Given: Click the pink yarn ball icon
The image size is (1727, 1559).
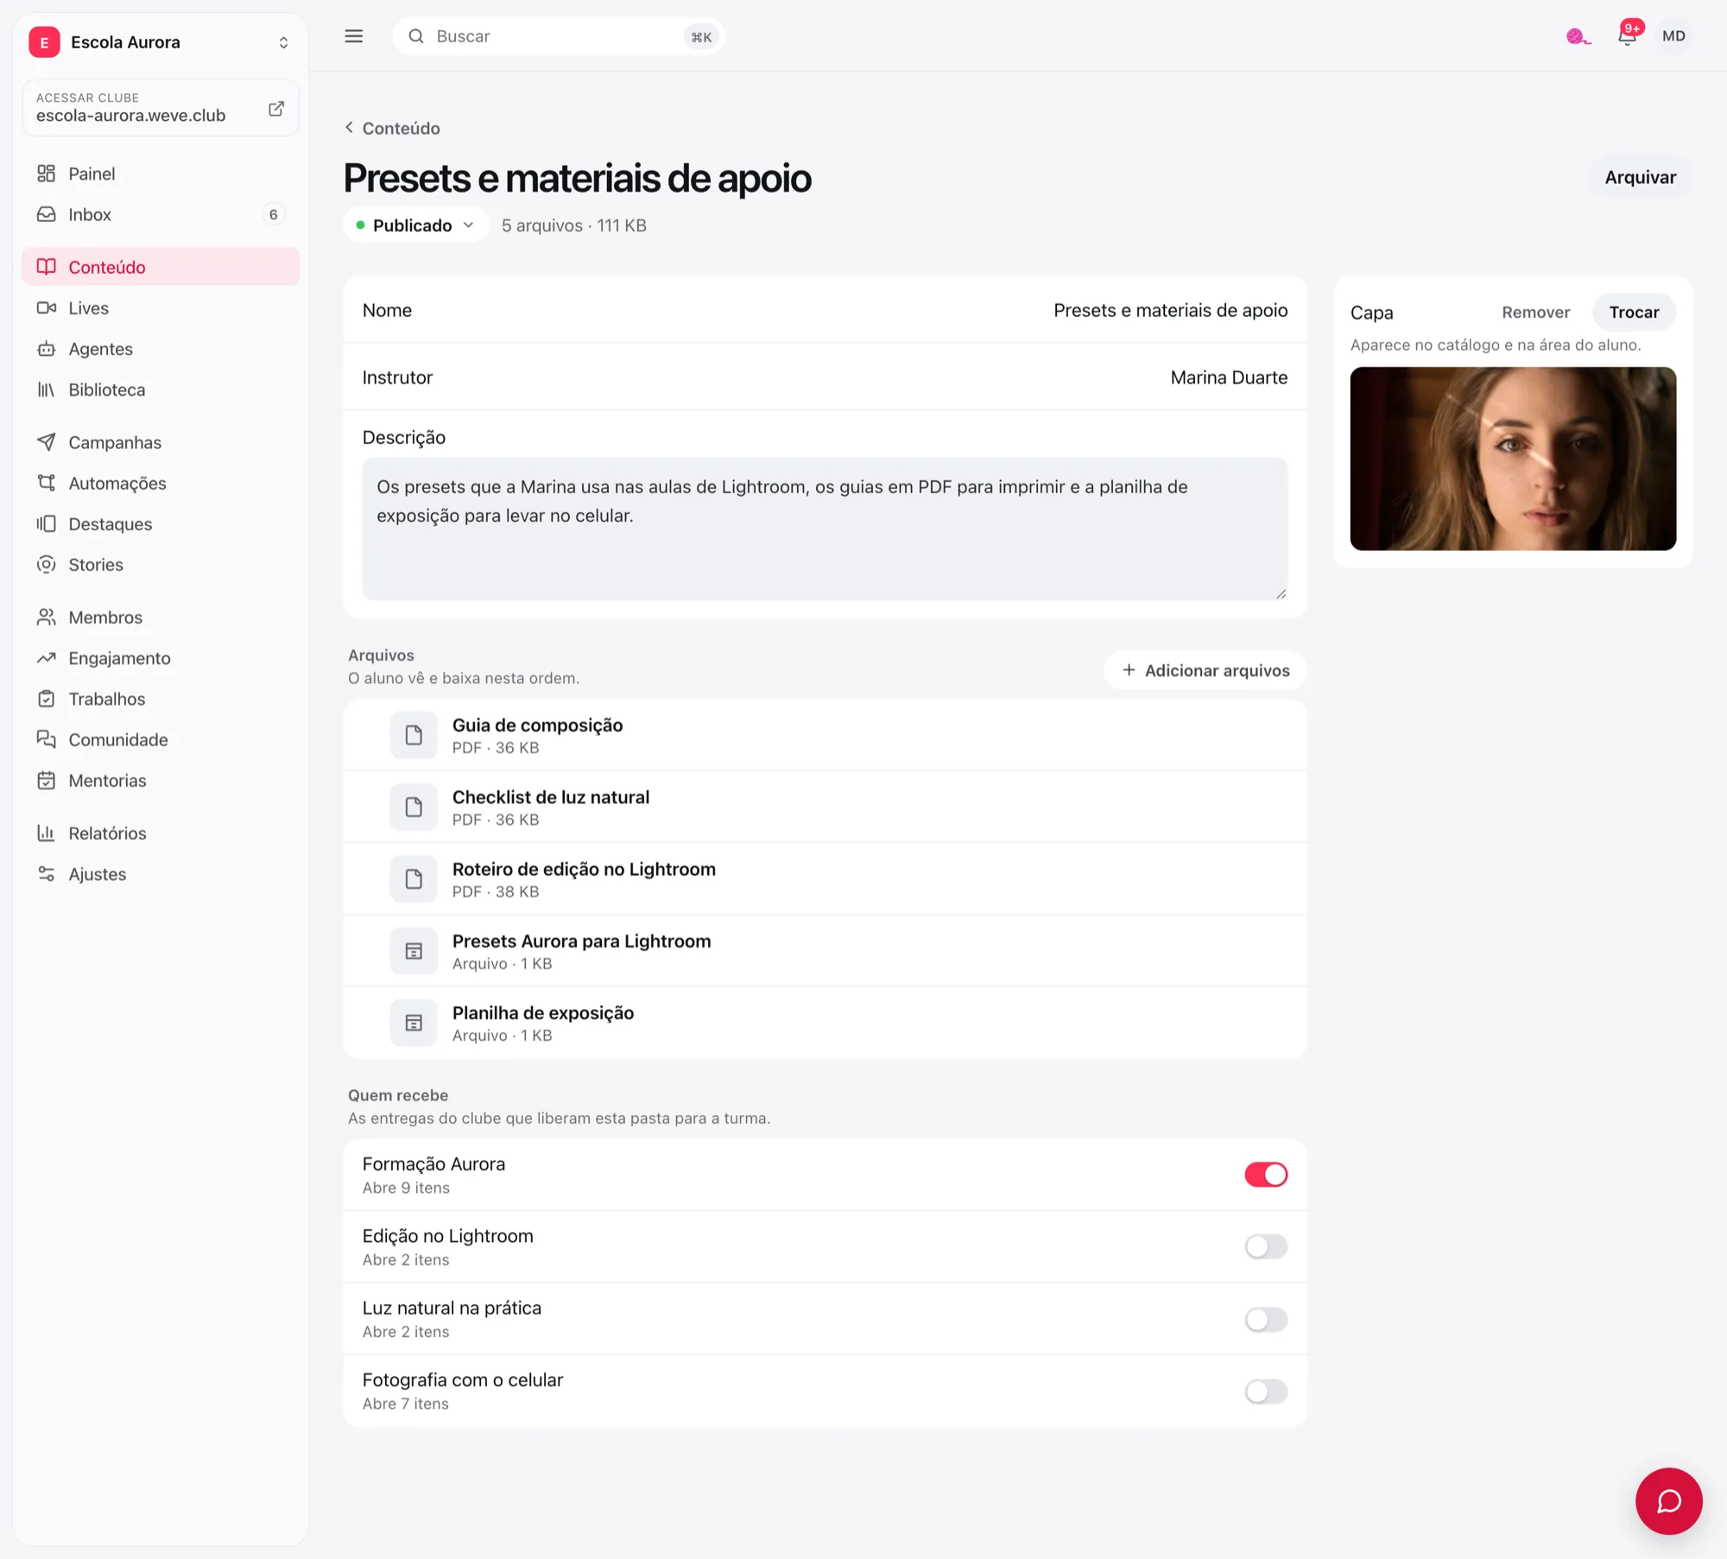Looking at the screenshot, I should [1578, 36].
